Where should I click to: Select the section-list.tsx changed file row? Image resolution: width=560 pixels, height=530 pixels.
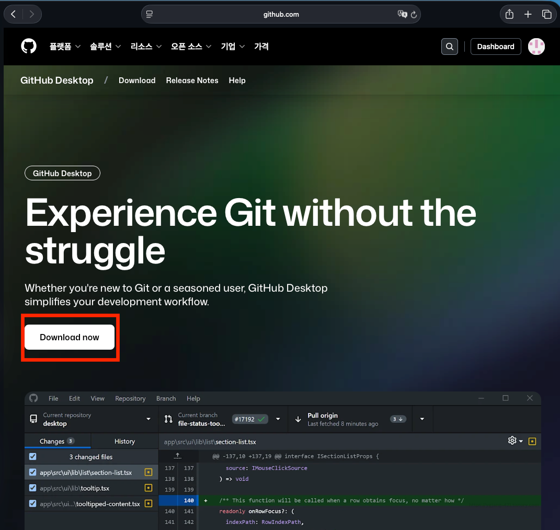92,472
